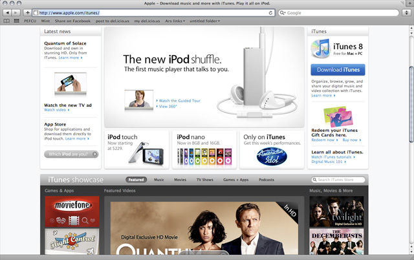Click the iTunes Store search magnifier icon

point(314,180)
